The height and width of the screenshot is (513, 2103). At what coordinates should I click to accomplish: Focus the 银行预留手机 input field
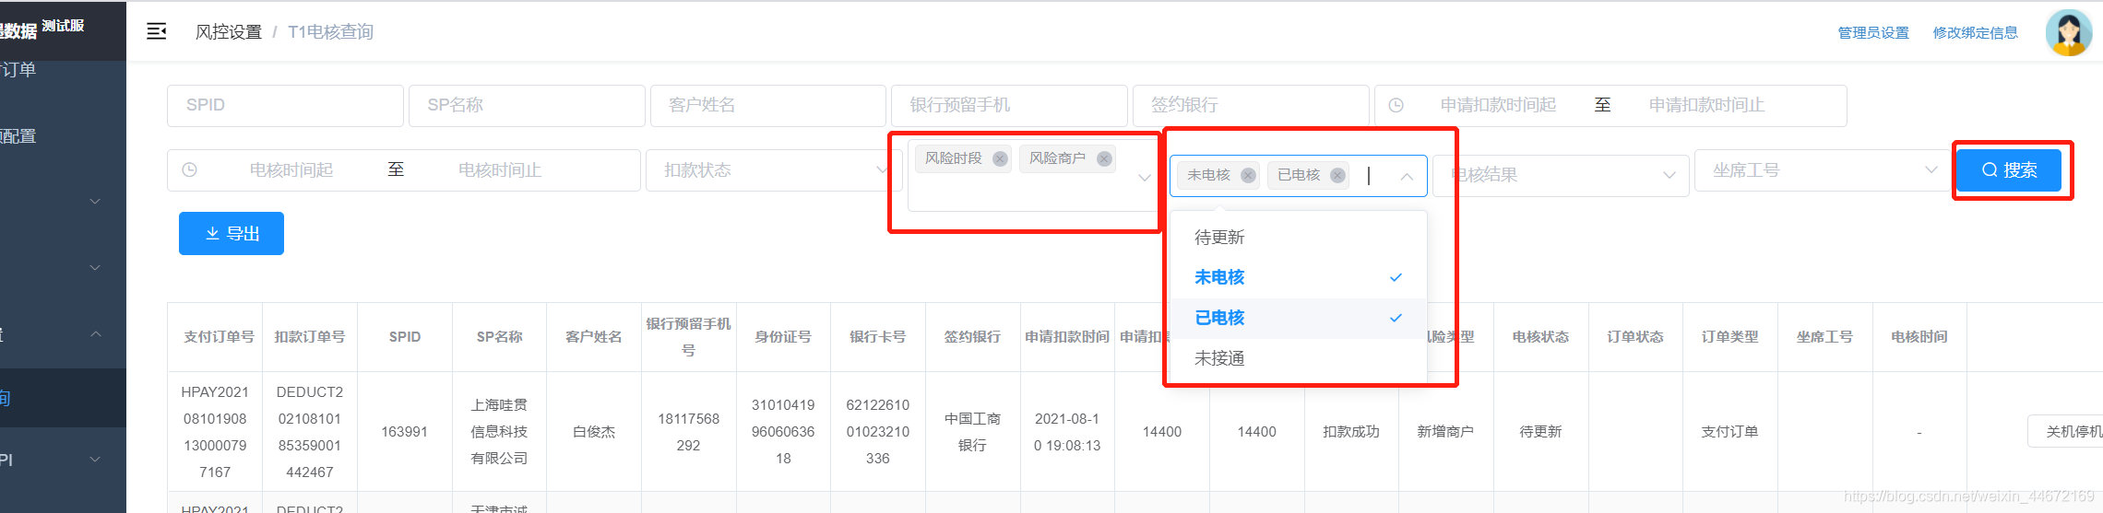point(1009,106)
